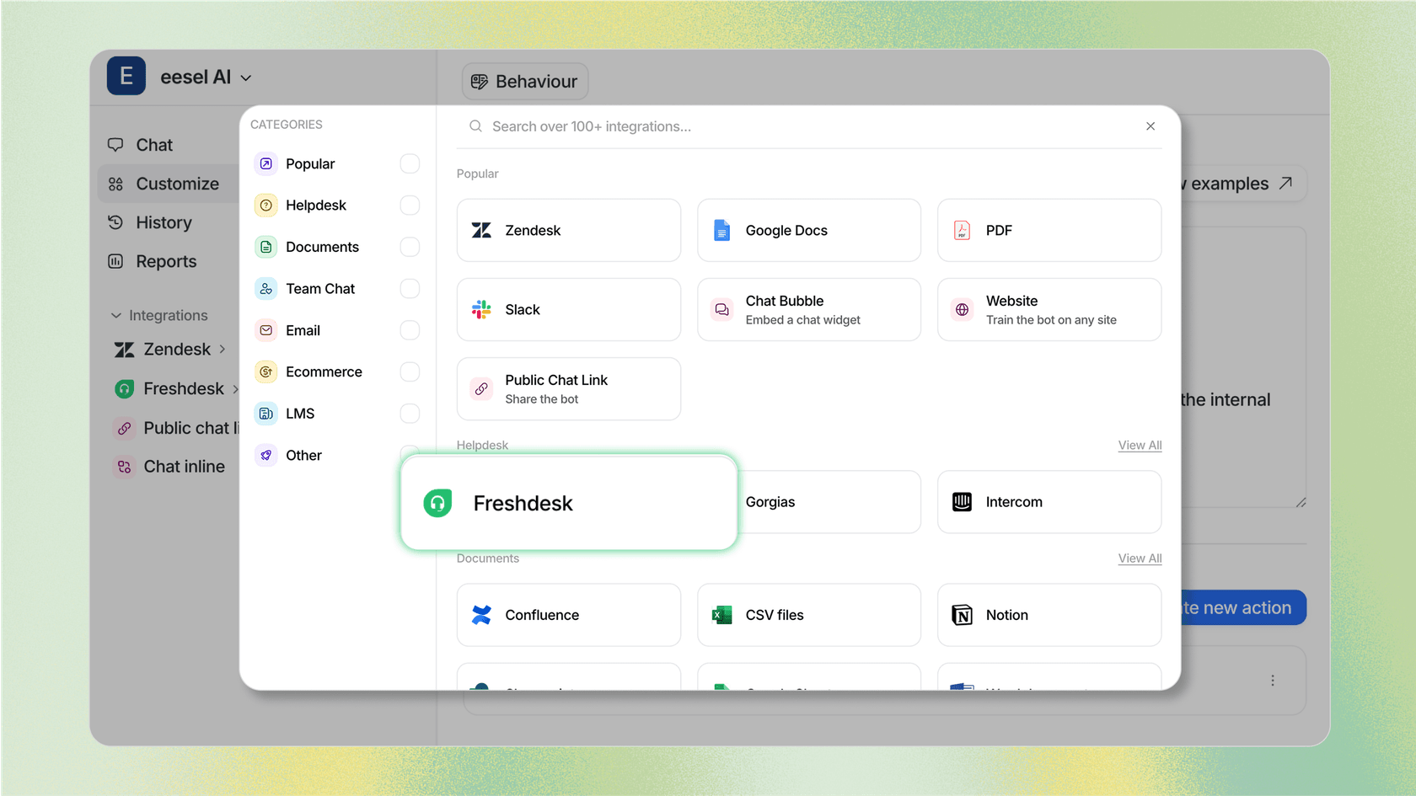Click the create new action button
The width and height of the screenshot is (1416, 796).
(x=1243, y=607)
